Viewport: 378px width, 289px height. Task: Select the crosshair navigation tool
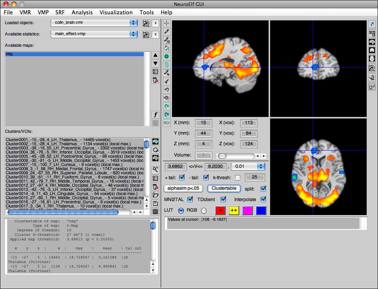pyautogui.click(x=167, y=23)
